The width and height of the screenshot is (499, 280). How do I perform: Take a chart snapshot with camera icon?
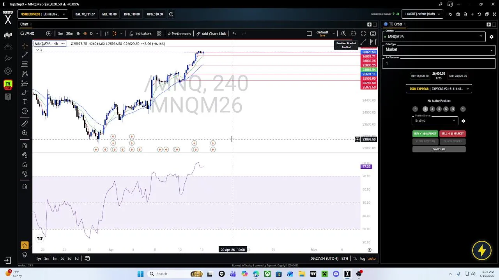click(373, 33)
